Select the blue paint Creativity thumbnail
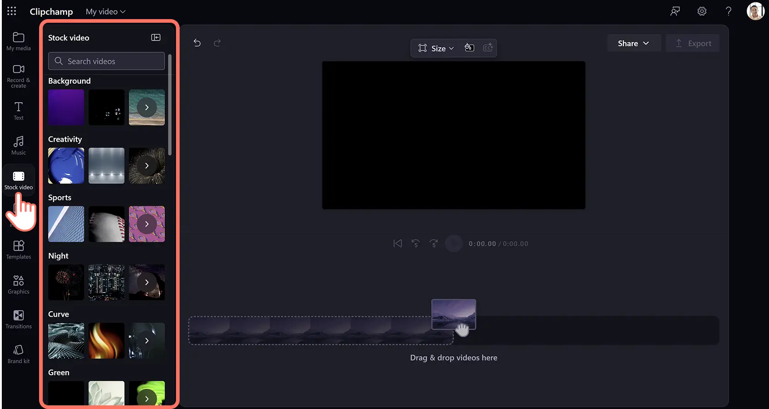The image size is (769, 409). pyautogui.click(x=66, y=166)
